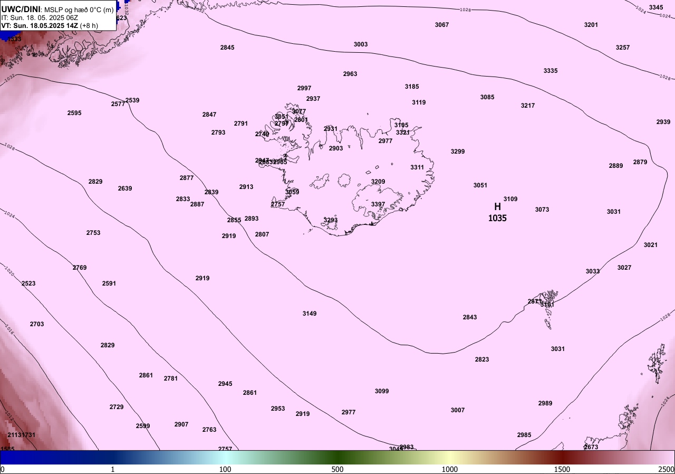Image resolution: width=675 pixels, height=474 pixels.
Task: Select the 2591 height label
Action: click(x=109, y=283)
